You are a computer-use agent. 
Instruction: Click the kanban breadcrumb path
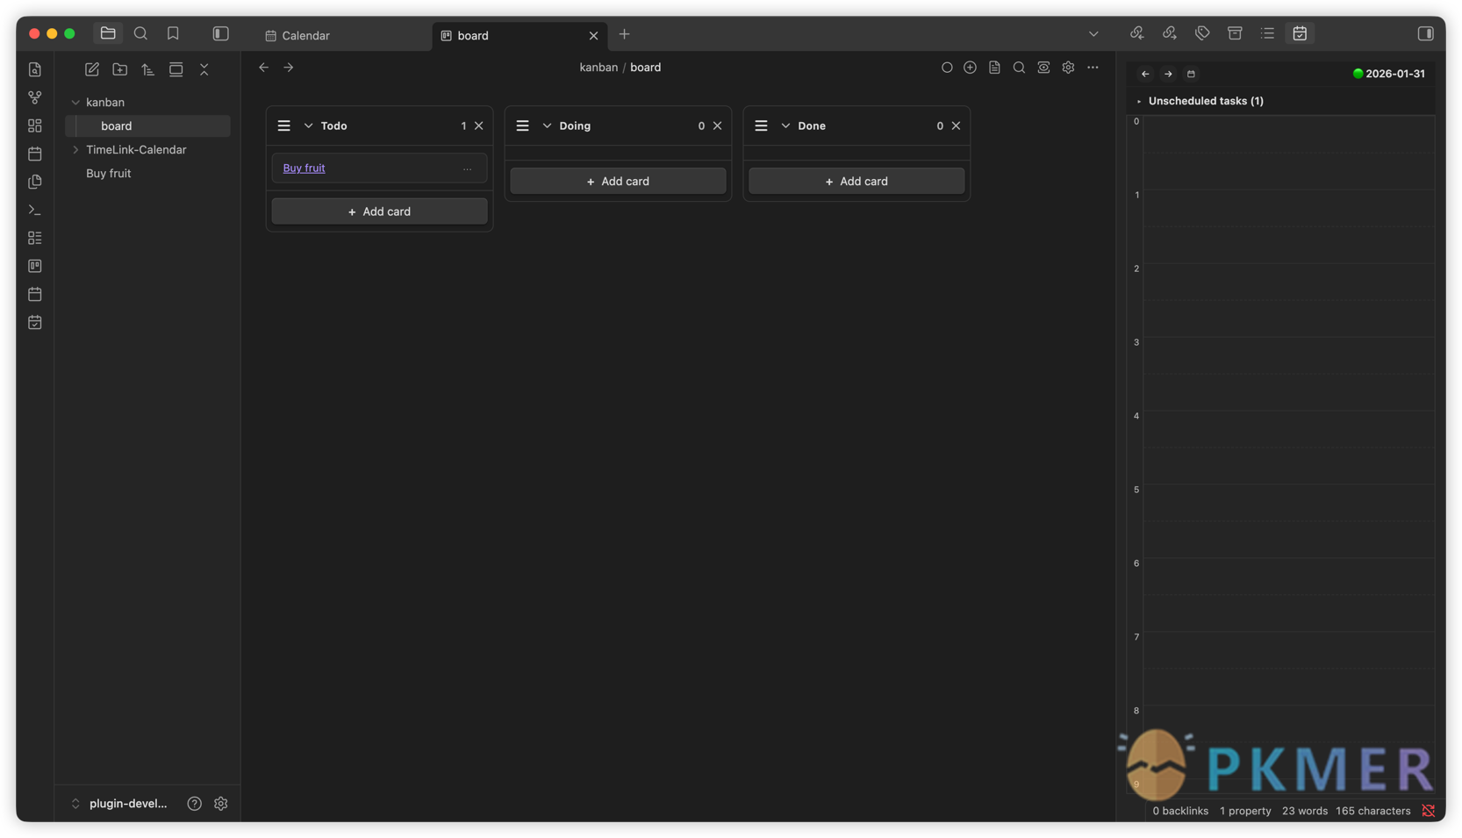point(598,68)
